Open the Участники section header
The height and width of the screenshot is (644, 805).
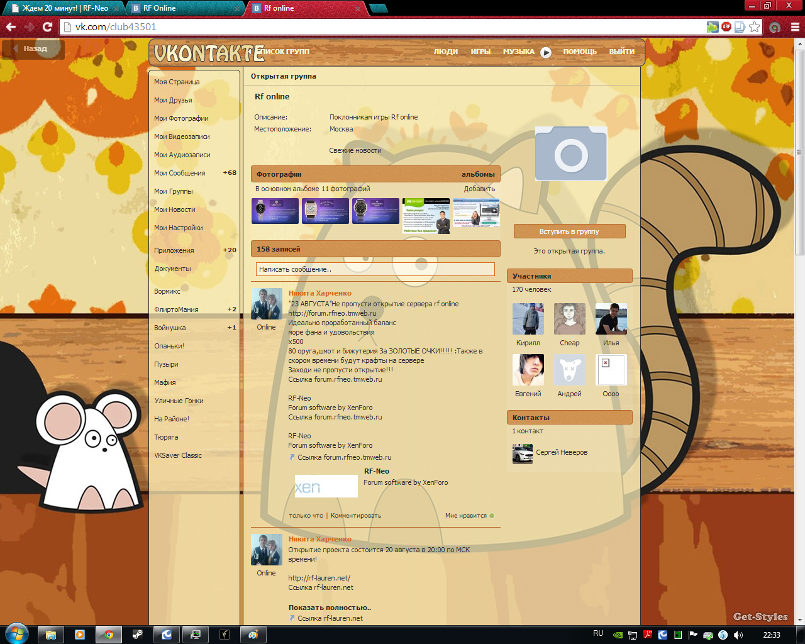[569, 276]
